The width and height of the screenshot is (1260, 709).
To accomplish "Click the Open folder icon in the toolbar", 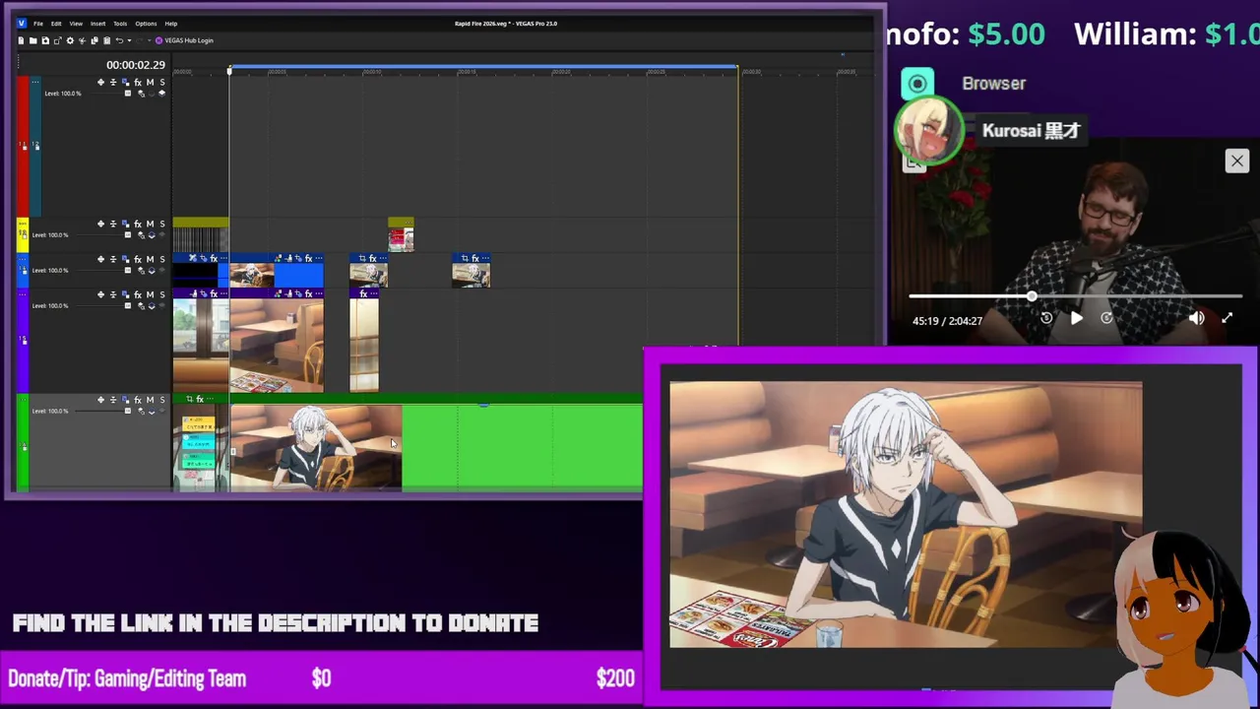I will click(32, 40).
